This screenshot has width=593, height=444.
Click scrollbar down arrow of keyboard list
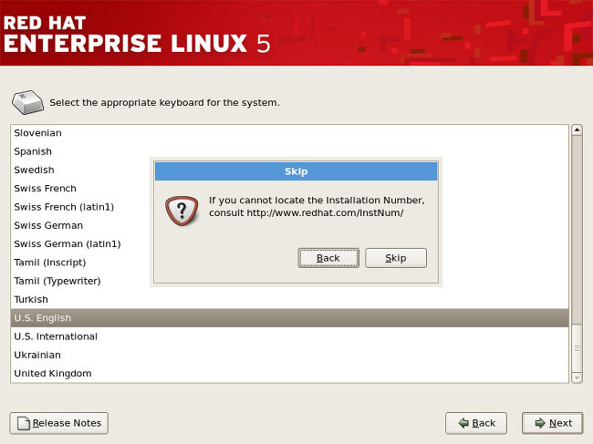pyautogui.click(x=577, y=377)
